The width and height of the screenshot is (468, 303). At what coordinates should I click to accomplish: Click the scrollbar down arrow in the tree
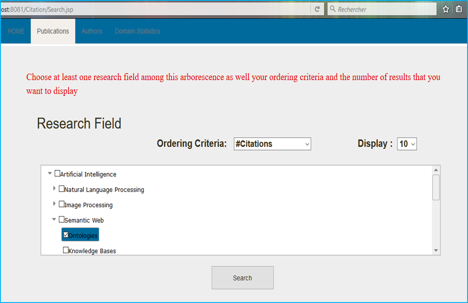click(435, 250)
